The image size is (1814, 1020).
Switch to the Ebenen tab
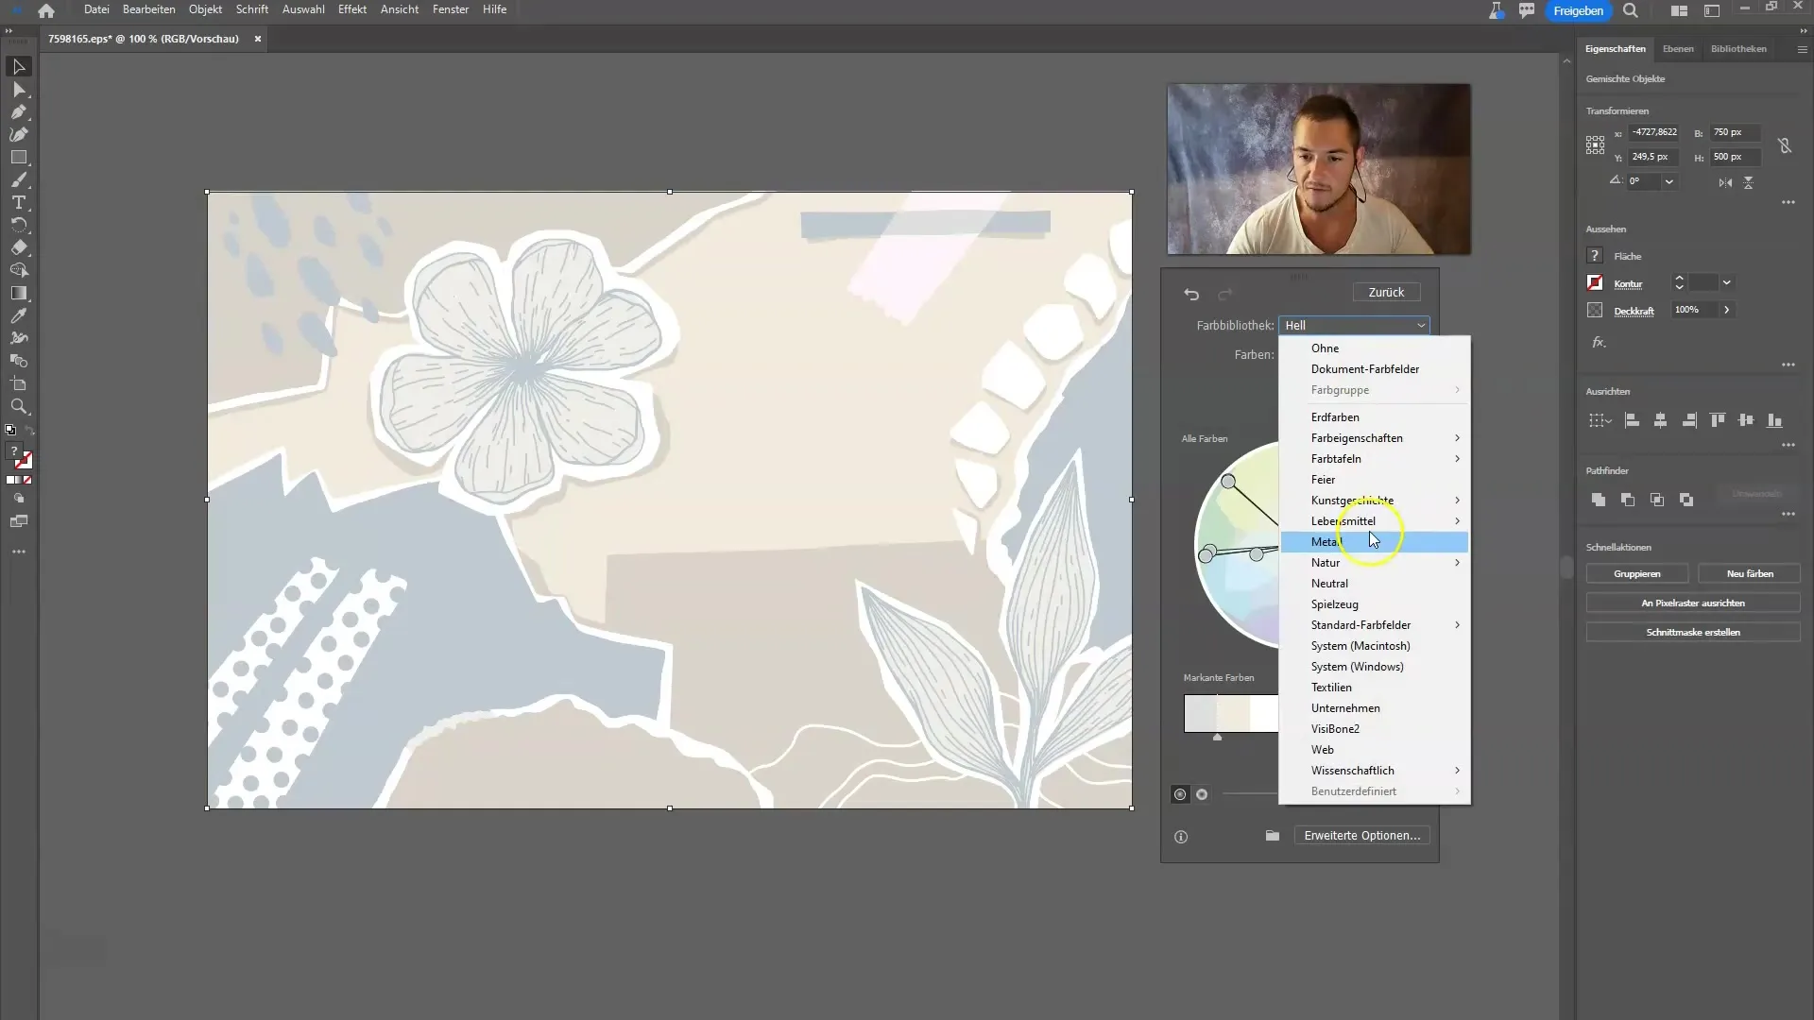click(x=1678, y=49)
